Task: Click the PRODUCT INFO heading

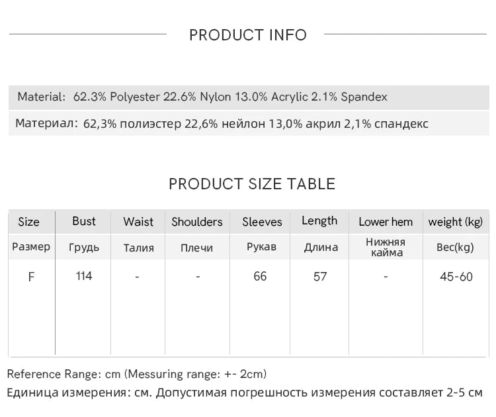Action: tap(248, 35)
